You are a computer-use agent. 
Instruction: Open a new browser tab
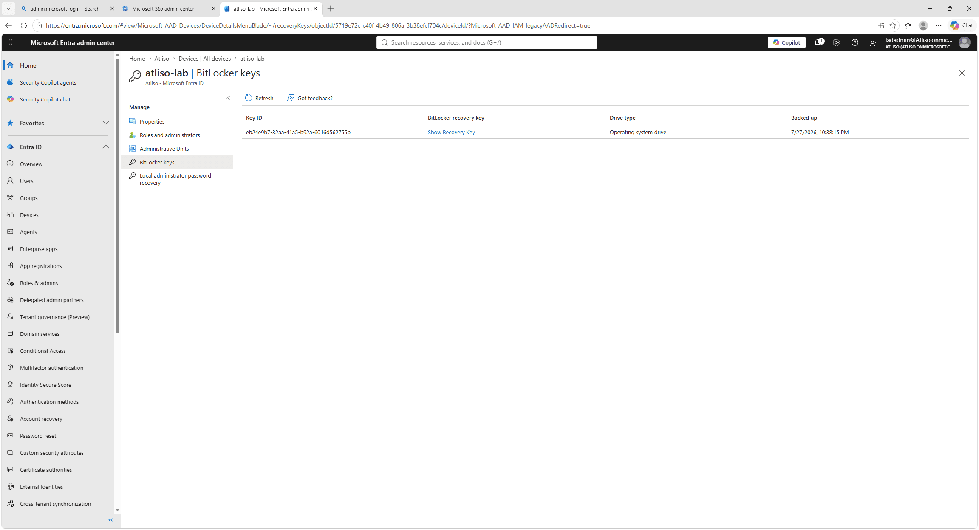click(x=331, y=8)
